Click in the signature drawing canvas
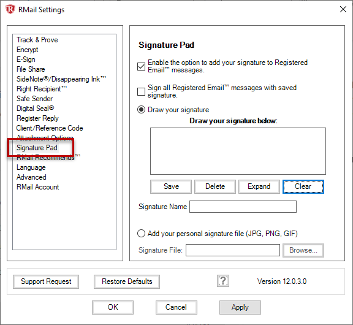The height and width of the screenshot is (325, 353). [x=238, y=151]
